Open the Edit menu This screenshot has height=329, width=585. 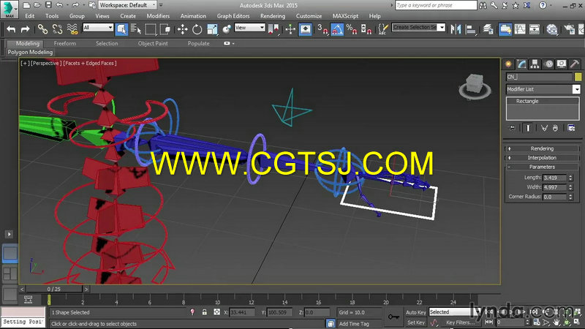29,16
